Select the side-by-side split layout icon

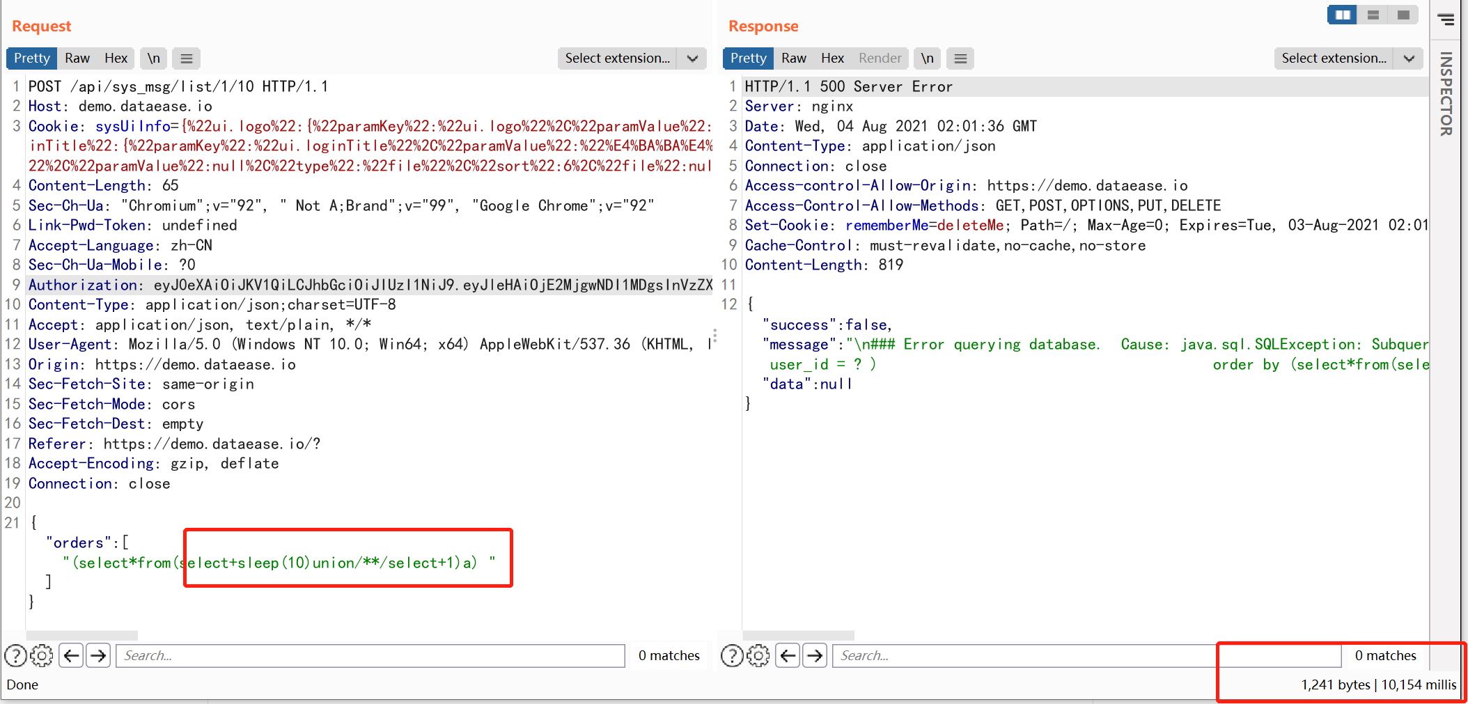click(x=1342, y=14)
